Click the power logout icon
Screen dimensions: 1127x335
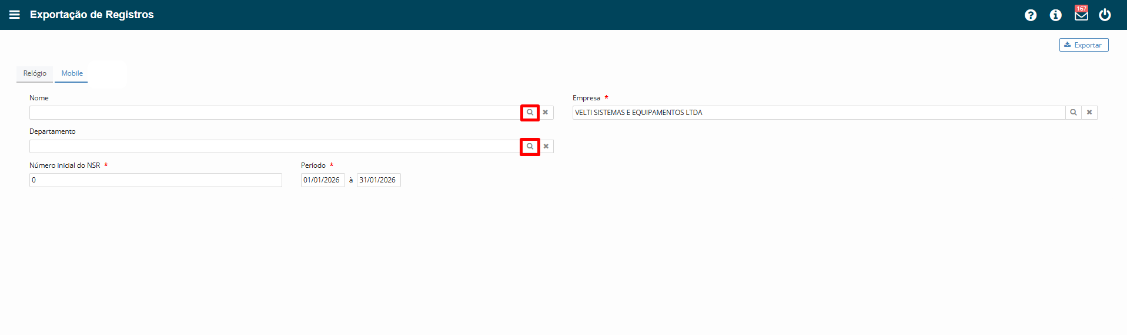[1105, 15]
